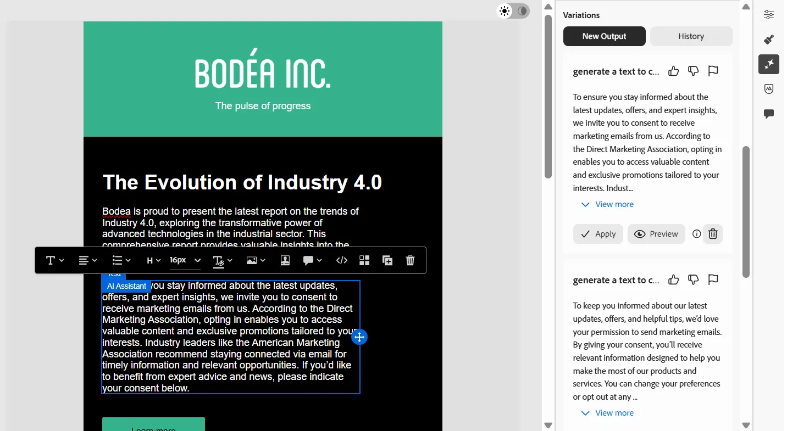The height and width of the screenshot is (431, 787).
Task: Click the speech bubble icon in the floating toolbar
Action: (x=312, y=260)
